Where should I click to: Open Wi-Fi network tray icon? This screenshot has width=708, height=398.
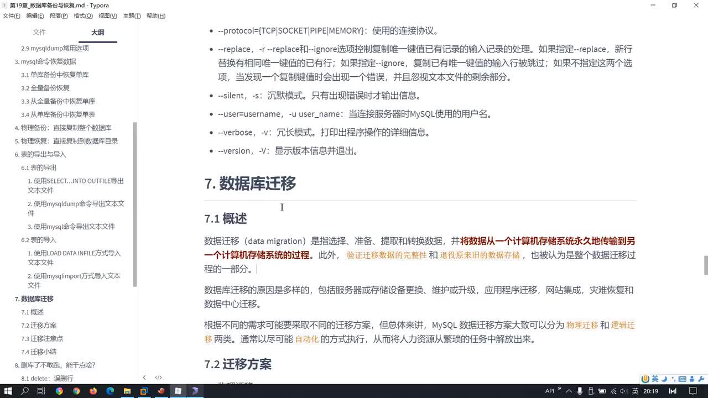point(613,391)
